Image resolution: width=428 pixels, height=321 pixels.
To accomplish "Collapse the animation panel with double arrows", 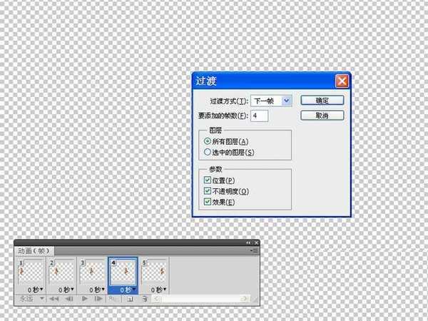I will (249, 243).
